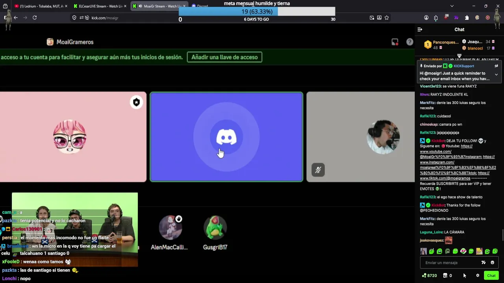This screenshot has width=504, height=283.
Task: Expand the gift leaderboard handle
Action: coord(459,55)
